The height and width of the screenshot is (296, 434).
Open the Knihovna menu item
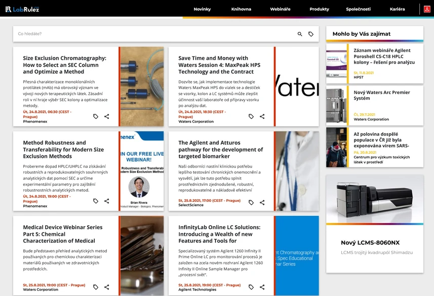[x=241, y=9]
